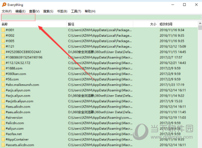This screenshot has height=148, width=202.
Task: Click into the Everything search box
Action: pos(101,17)
